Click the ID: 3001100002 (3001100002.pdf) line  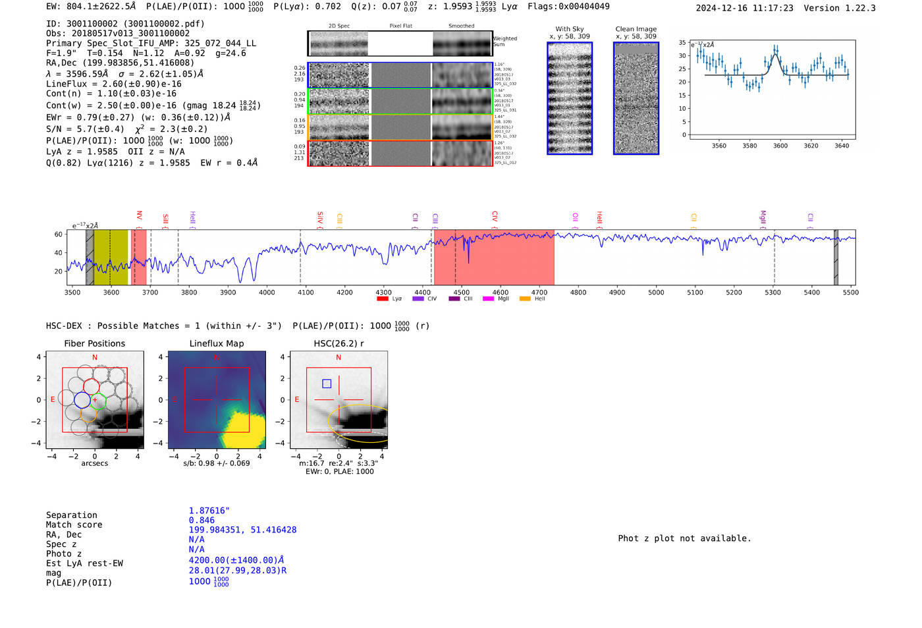[x=125, y=24]
